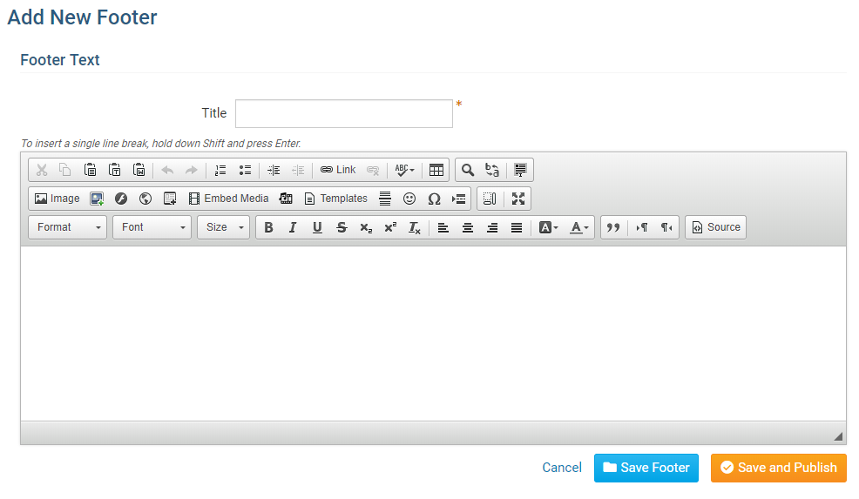Maximize the editor with the expand icon
Screen dimensions: 859x499
[518, 199]
